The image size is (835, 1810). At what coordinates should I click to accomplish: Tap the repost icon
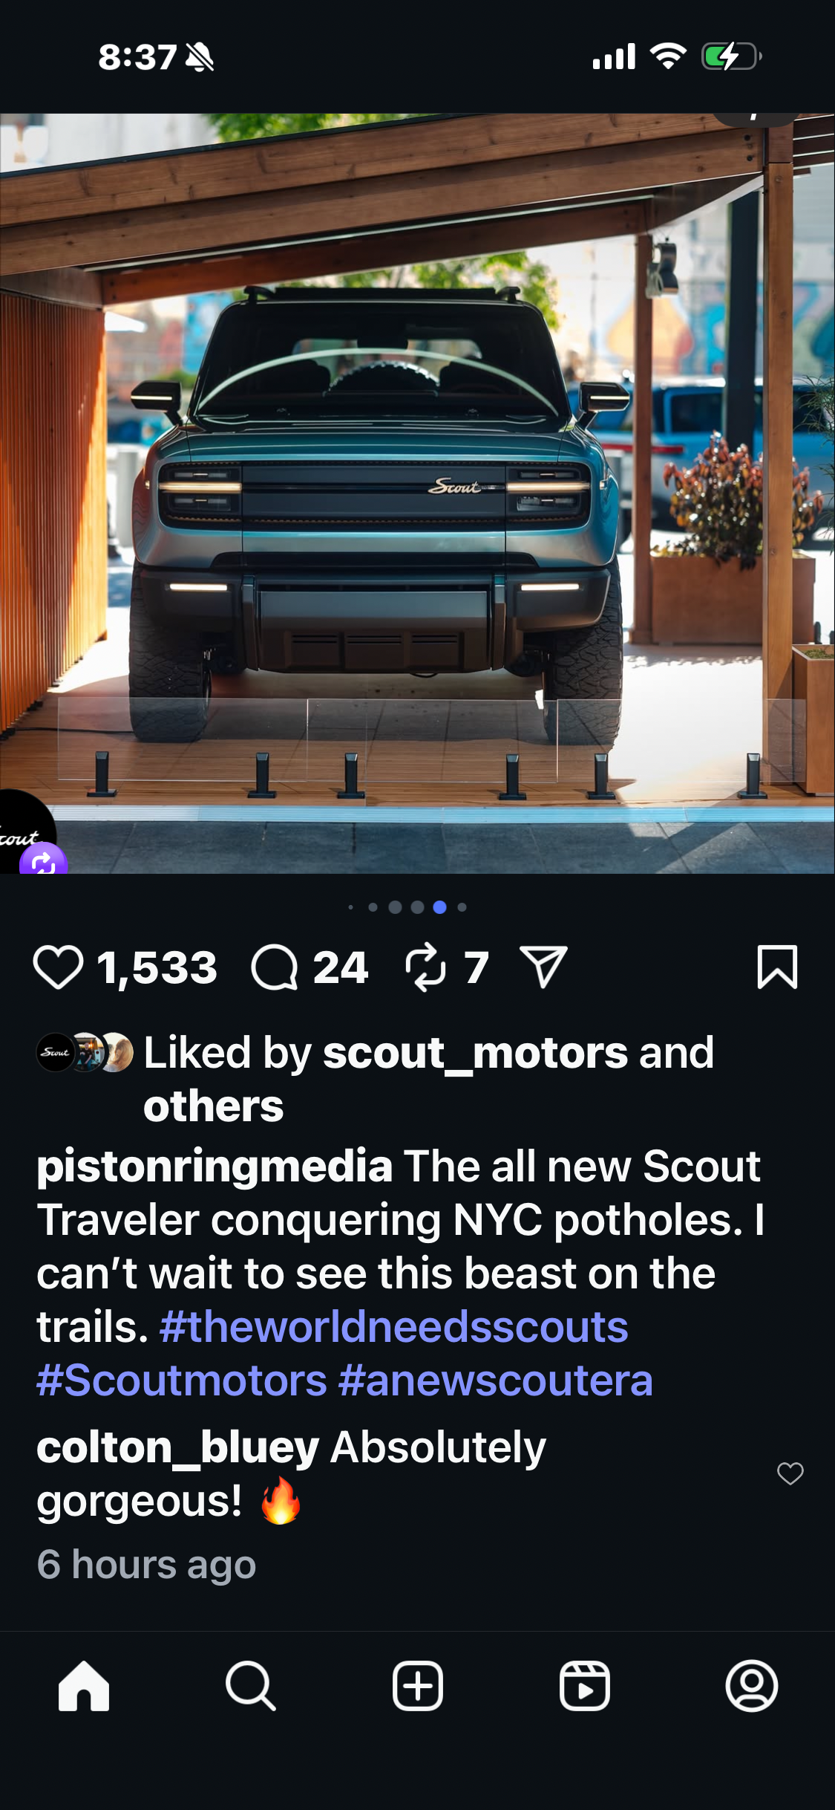425,967
